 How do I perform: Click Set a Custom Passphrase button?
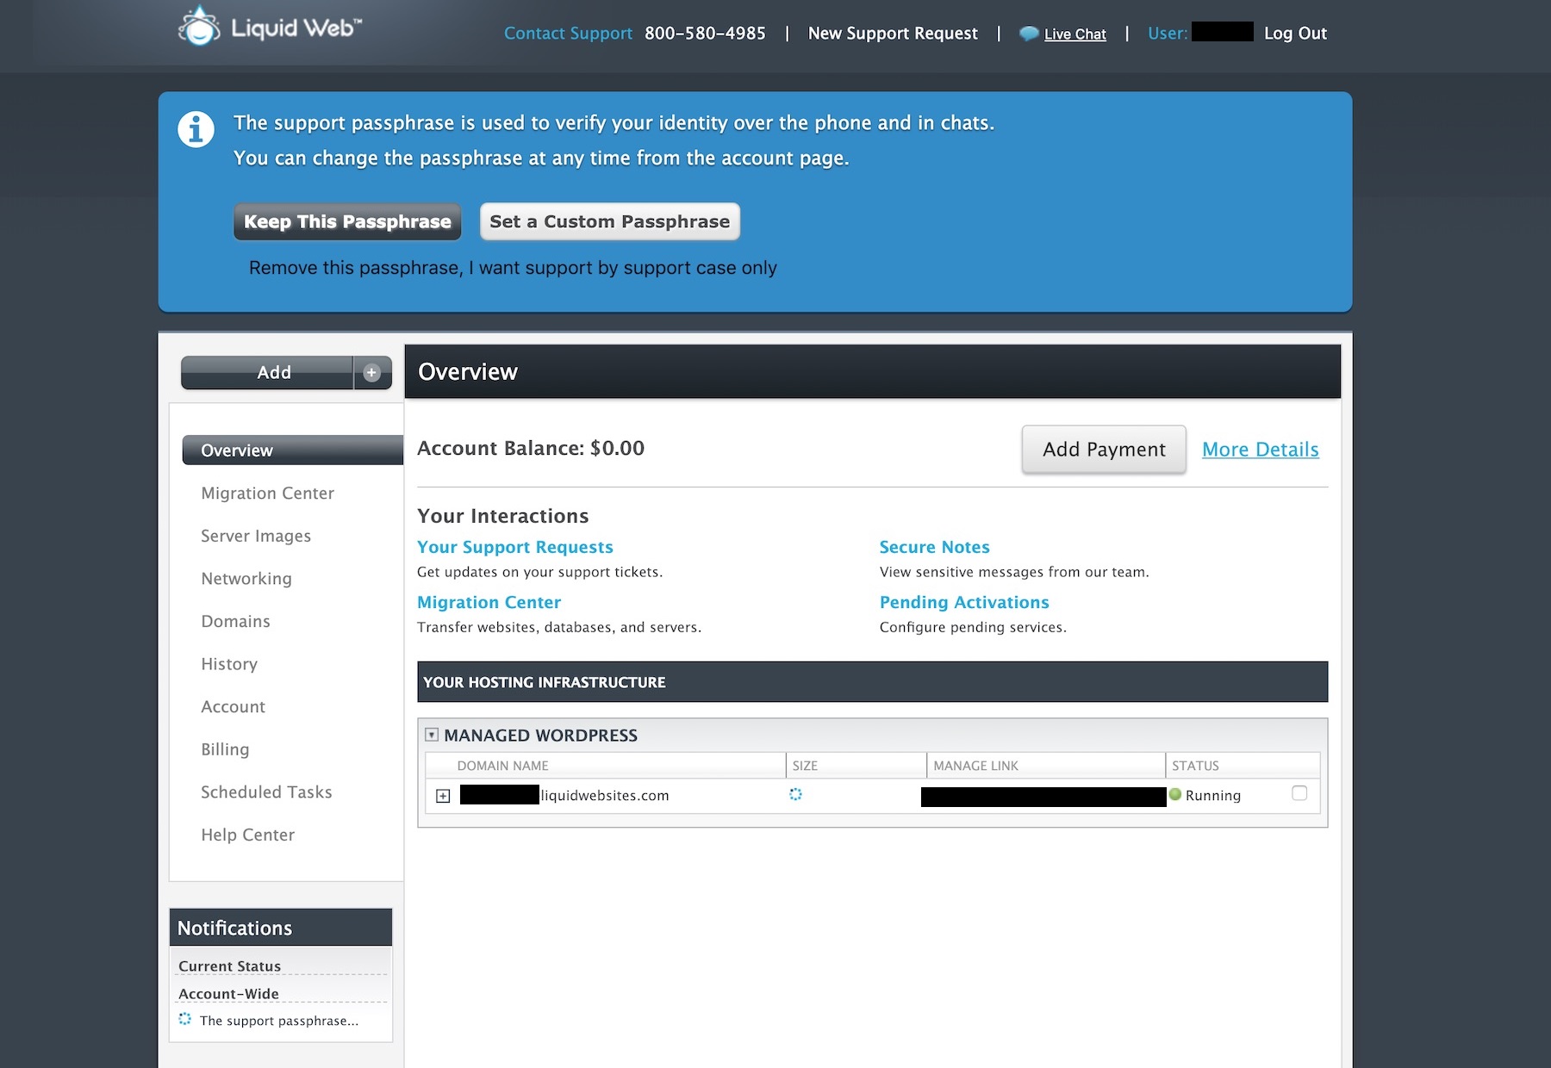pyautogui.click(x=610, y=221)
